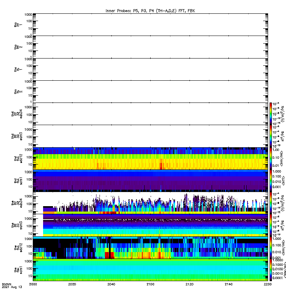Click the '1000' tick of tha fff 1 panel
This screenshot has height=306, width=286.
click(x=28, y=15)
